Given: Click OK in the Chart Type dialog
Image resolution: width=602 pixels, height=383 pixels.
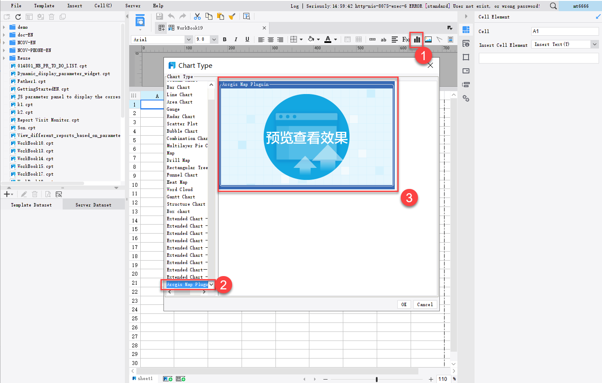Looking at the screenshot, I should pyautogui.click(x=403, y=304).
